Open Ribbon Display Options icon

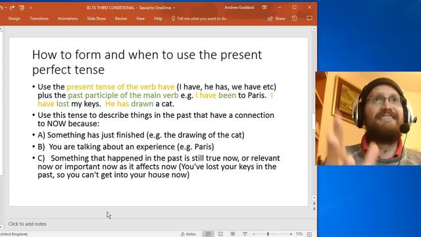264,7
